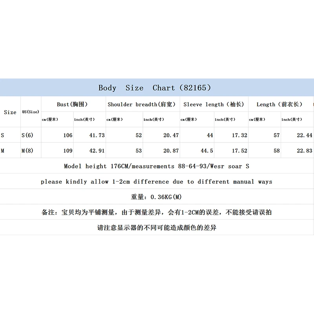This screenshot has width=314, height=314.
Task: Click the 请注意显示器 color difference note
Action: [157, 228]
